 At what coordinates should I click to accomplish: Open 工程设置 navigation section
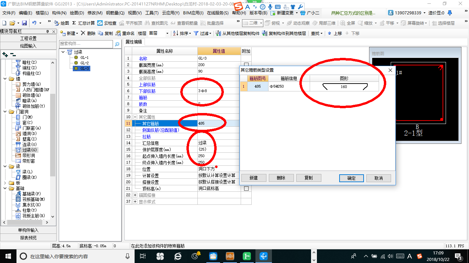(28, 38)
